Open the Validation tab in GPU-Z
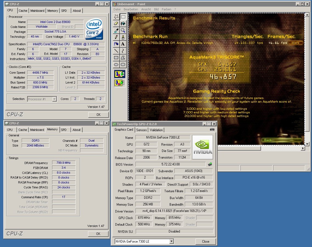 pyautogui.click(x=156, y=130)
